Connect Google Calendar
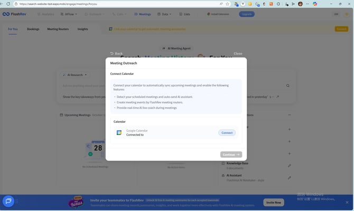This screenshot has width=354, height=211. pos(227,132)
